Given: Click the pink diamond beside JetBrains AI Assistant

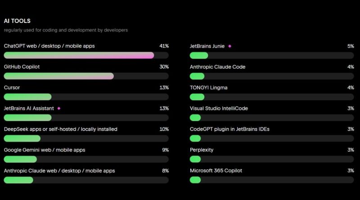Looking at the screenshot, I should [58, 108].
